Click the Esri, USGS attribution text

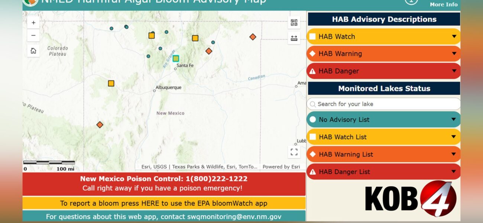(199, 167)
